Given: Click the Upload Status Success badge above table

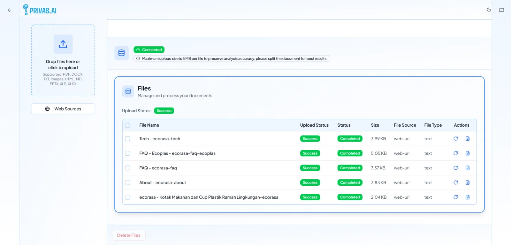Looking at the screenshot, I should tap(164, 111).
